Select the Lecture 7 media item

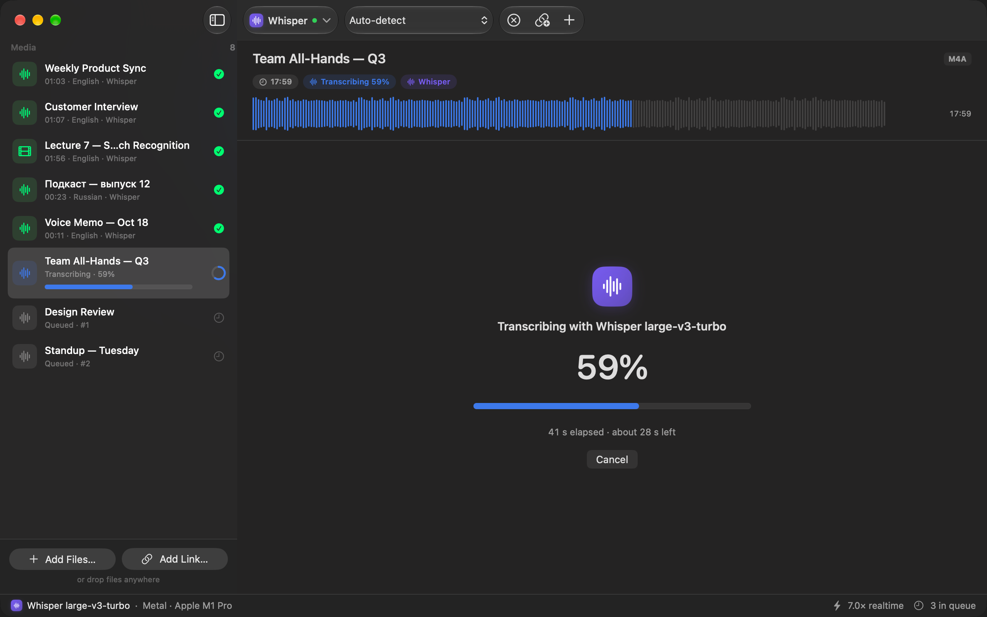pos(118,152)
